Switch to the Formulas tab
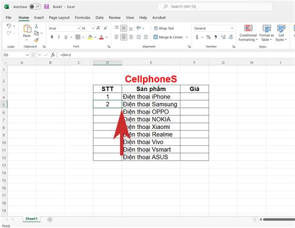 [83, 17]
